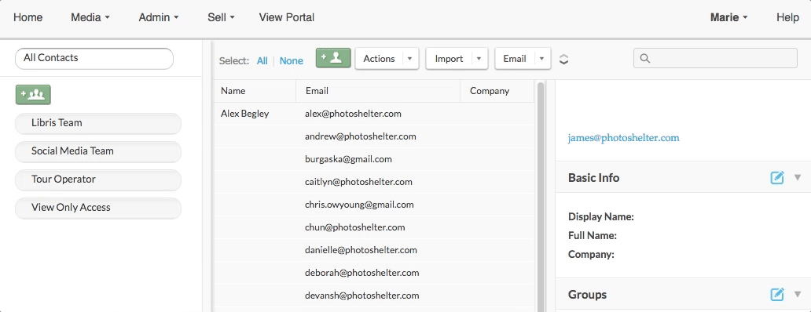Click the contact search box

coord(715,58)
